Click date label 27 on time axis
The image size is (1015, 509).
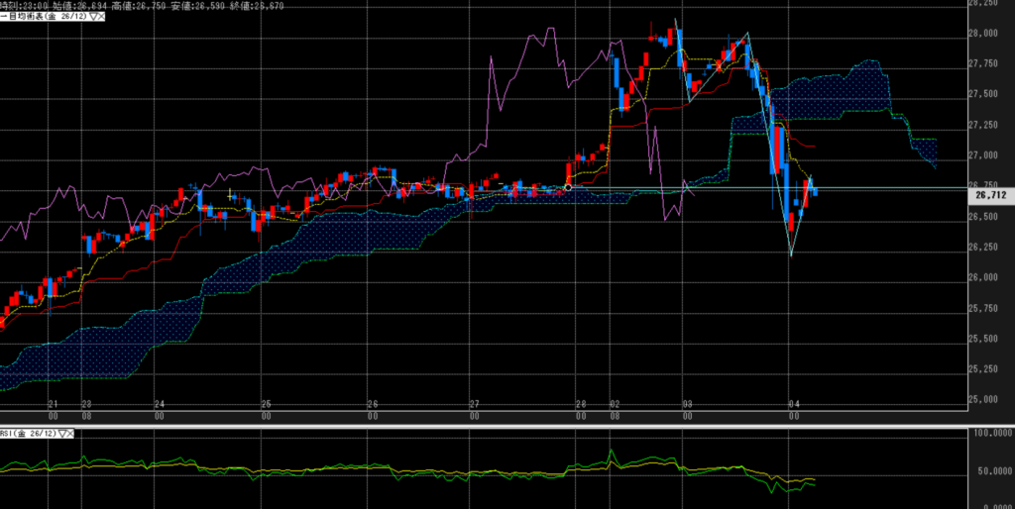[x=475, y=405]
